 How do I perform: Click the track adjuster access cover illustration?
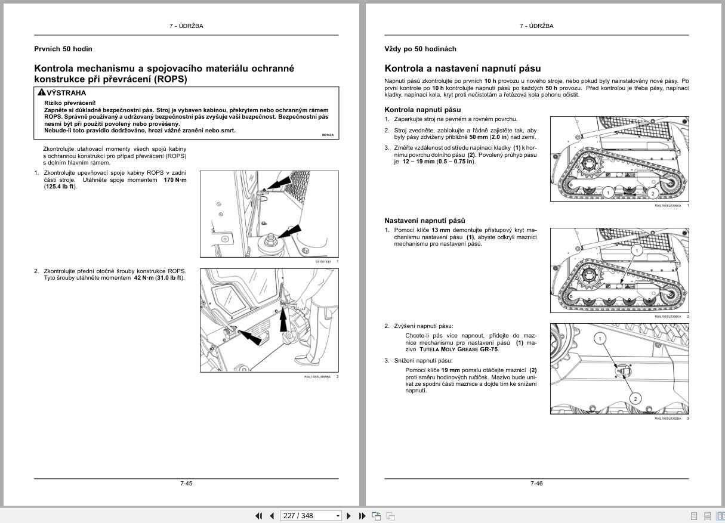(619, 270)
